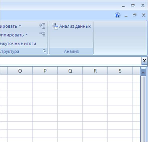Screen dimensions: 148x142
Task: Click the Show Detail outline icon
Action: tap(42, 26)
